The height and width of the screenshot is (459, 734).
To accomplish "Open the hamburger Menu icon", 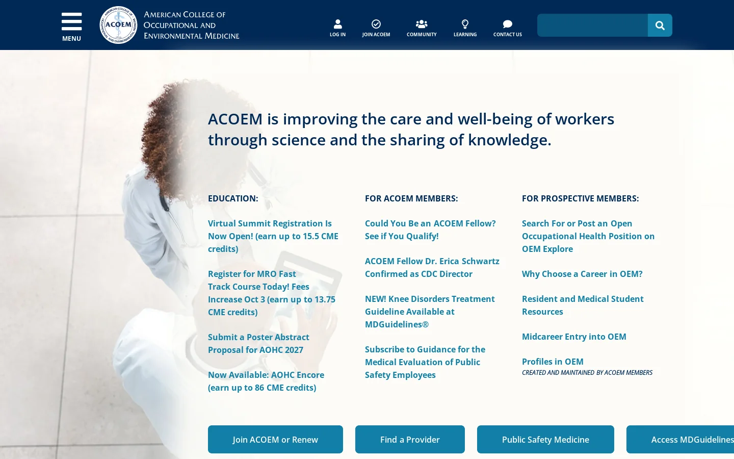I will point(71,21).
